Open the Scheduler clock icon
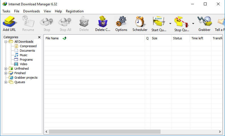The width and height of the screenshot is (225, 136). pyautogui.click(x=140, y=21)
